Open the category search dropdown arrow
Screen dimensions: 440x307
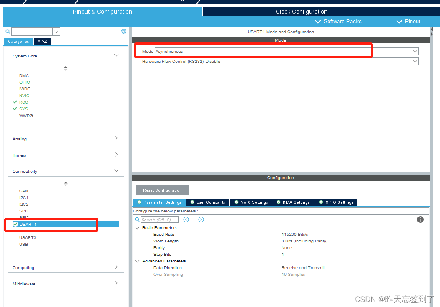[56, 32]
